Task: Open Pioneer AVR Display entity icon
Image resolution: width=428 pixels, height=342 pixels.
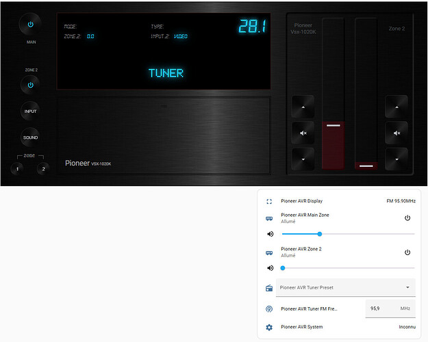Action: point(269,201)
